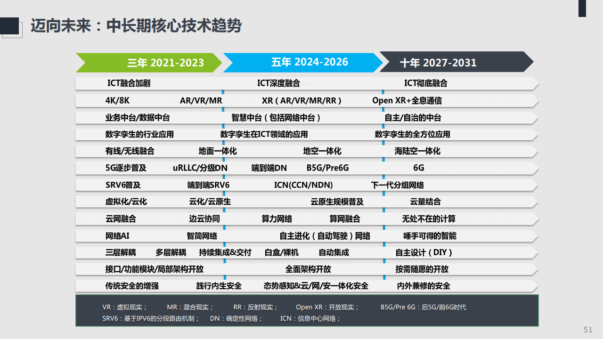Click the text XR（AR/VR/MR/RR）
This screenshot has height=339, width=603.
[x=302, y=100]
